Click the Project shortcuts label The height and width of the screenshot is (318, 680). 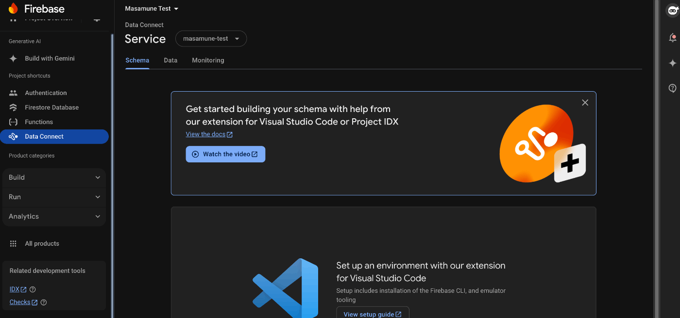(30, 76)
